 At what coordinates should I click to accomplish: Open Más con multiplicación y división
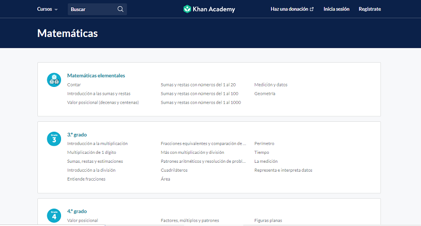(193, 152)
